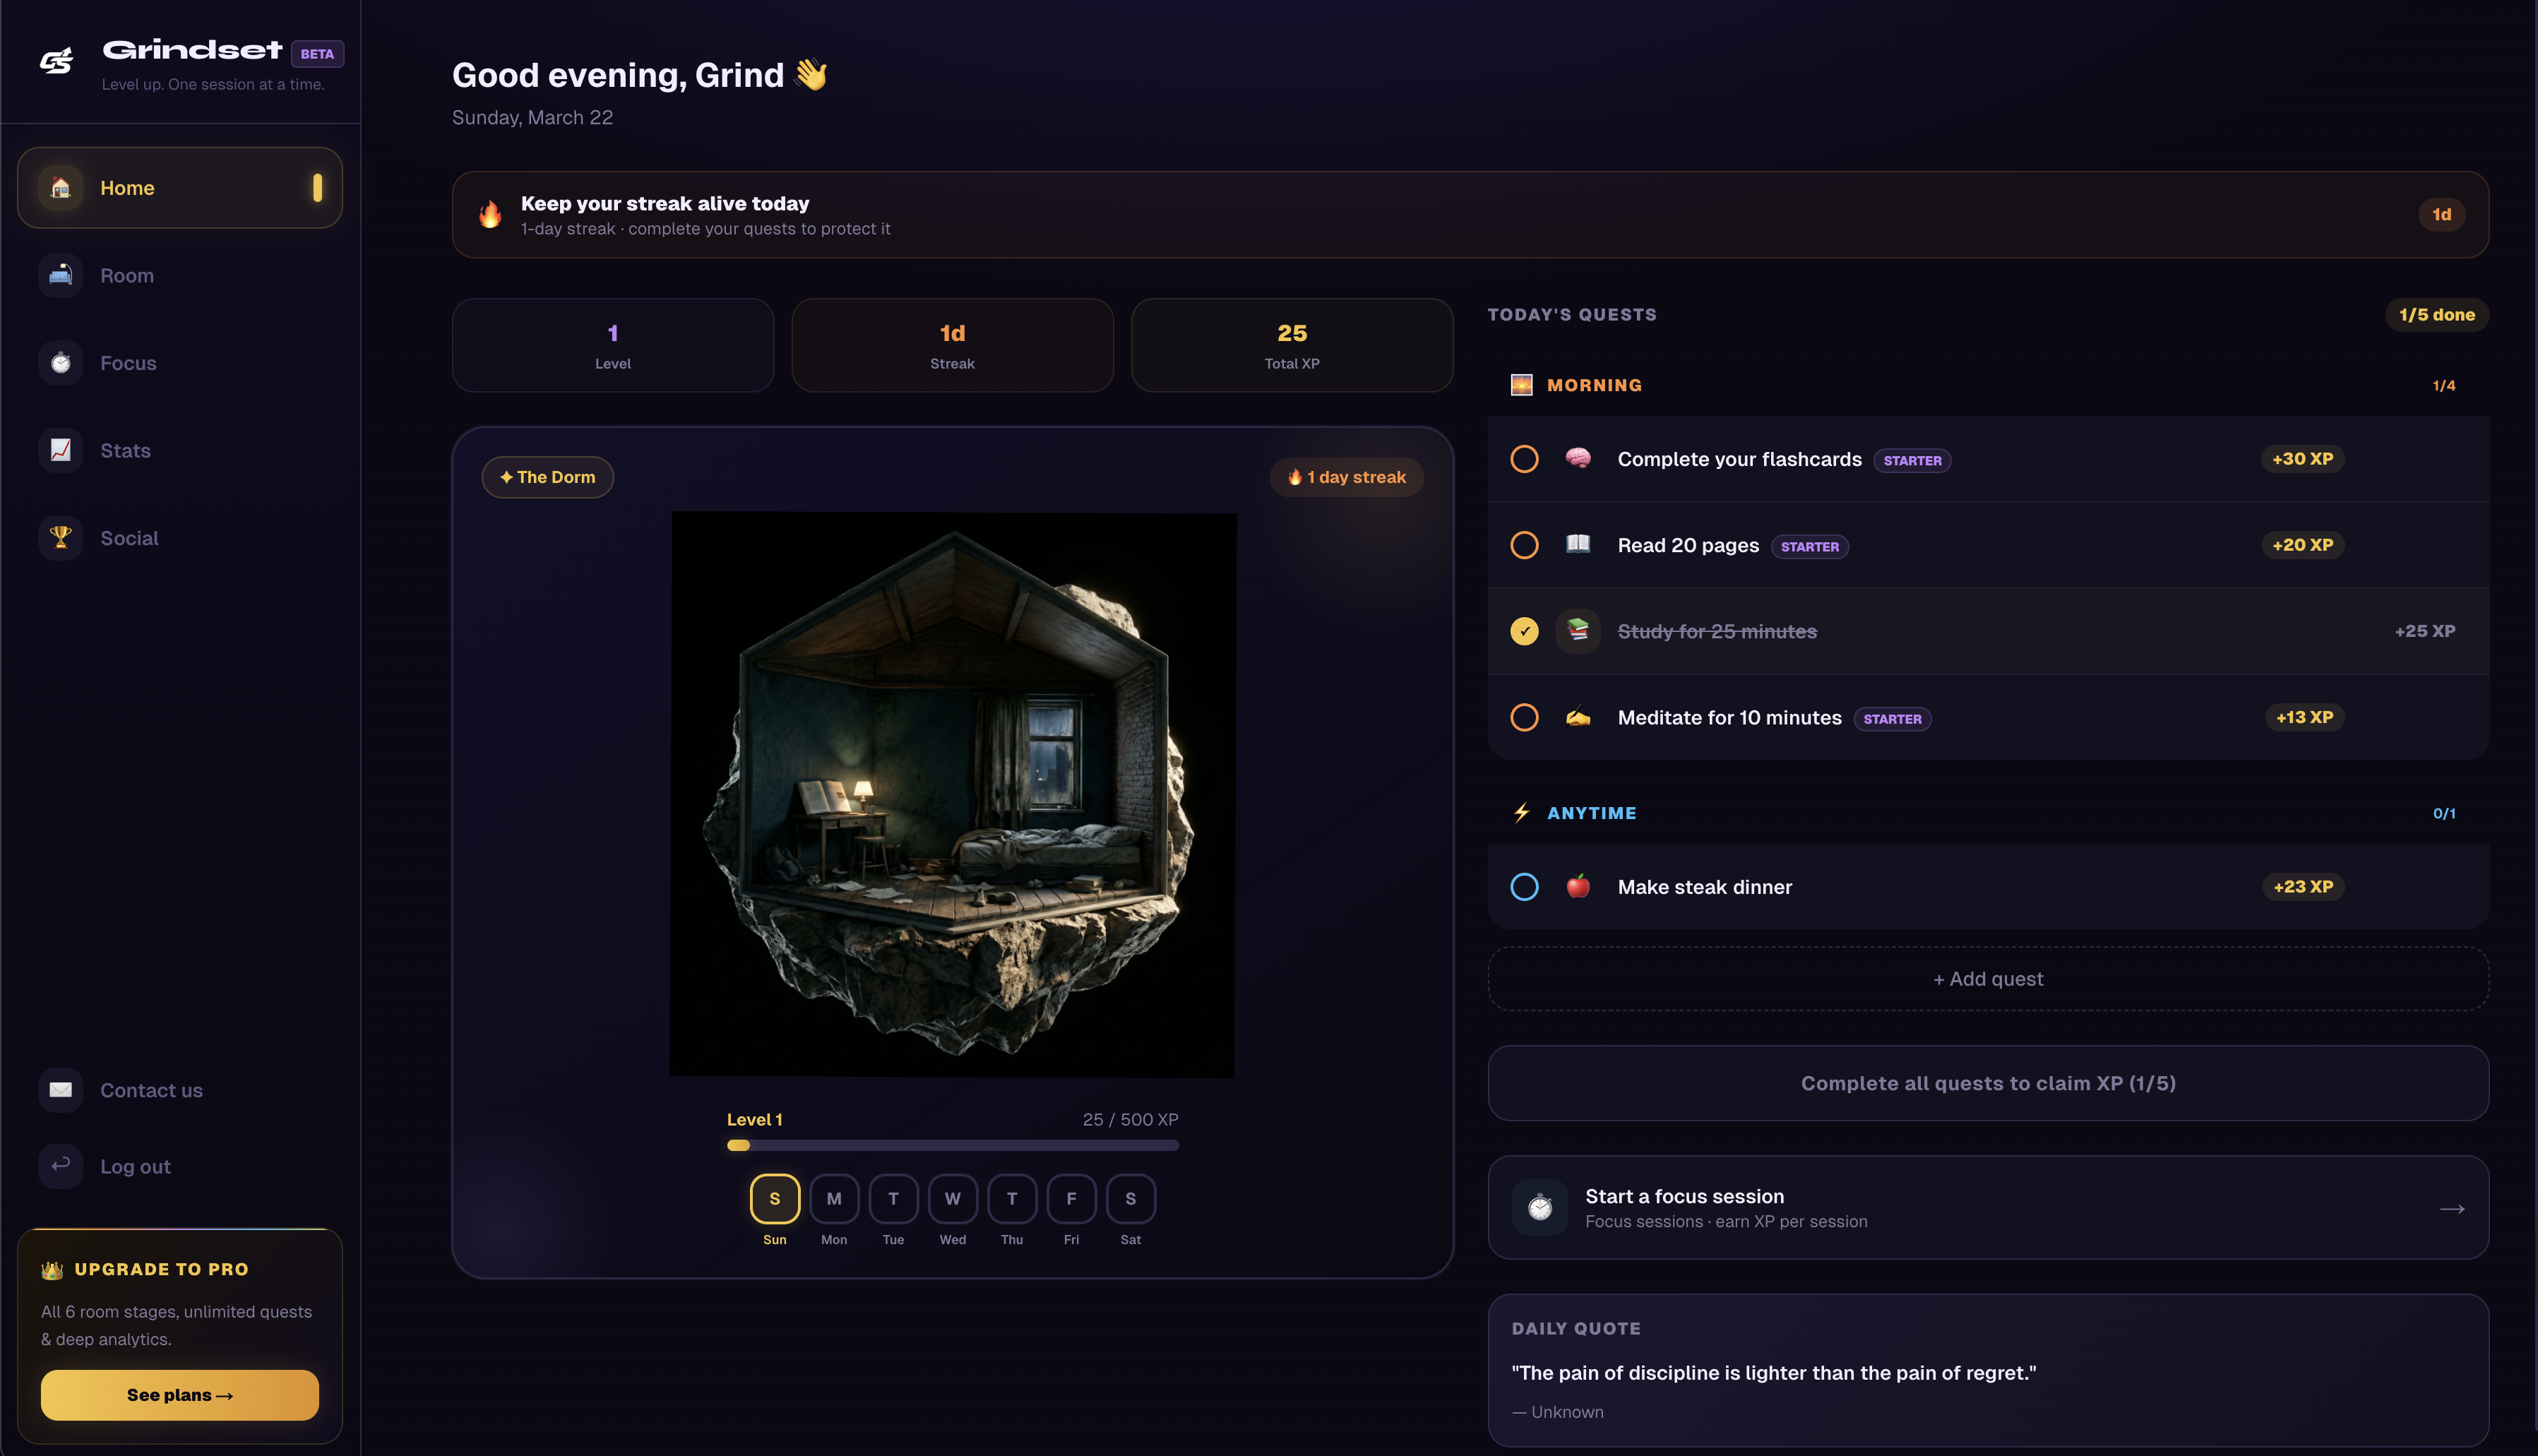Viewport: 2538px width, 1456px height.
Task: Click the Level stat card
Action: tap(613, 345)
